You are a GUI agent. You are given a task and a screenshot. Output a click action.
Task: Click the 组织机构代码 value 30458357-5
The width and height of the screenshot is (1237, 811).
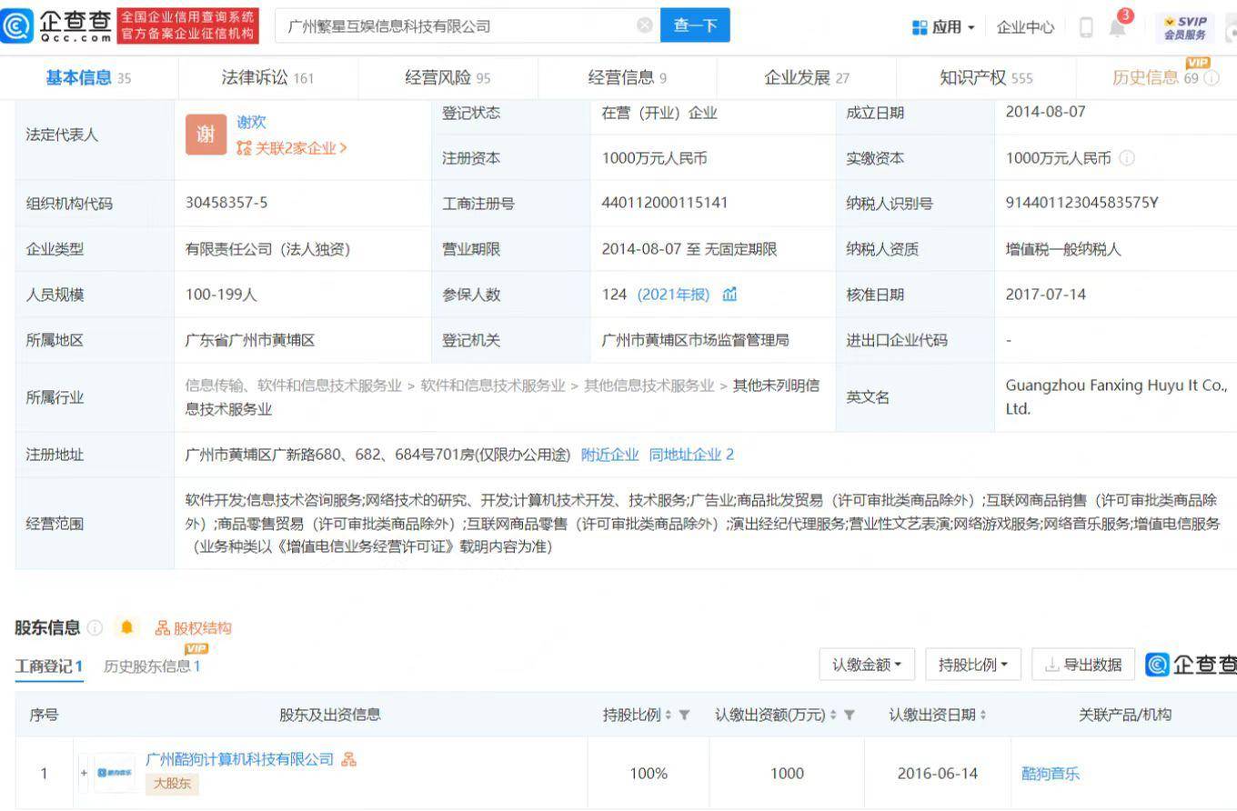[x=226, y=203]
